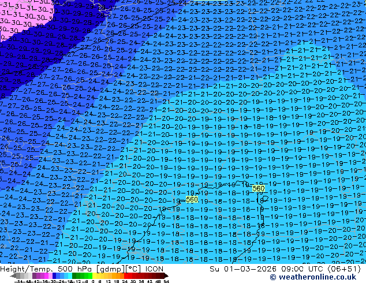Click the '(06+51)' forecast offset text
Viewport: 366px width, 283px height.
tap(344, 269)
